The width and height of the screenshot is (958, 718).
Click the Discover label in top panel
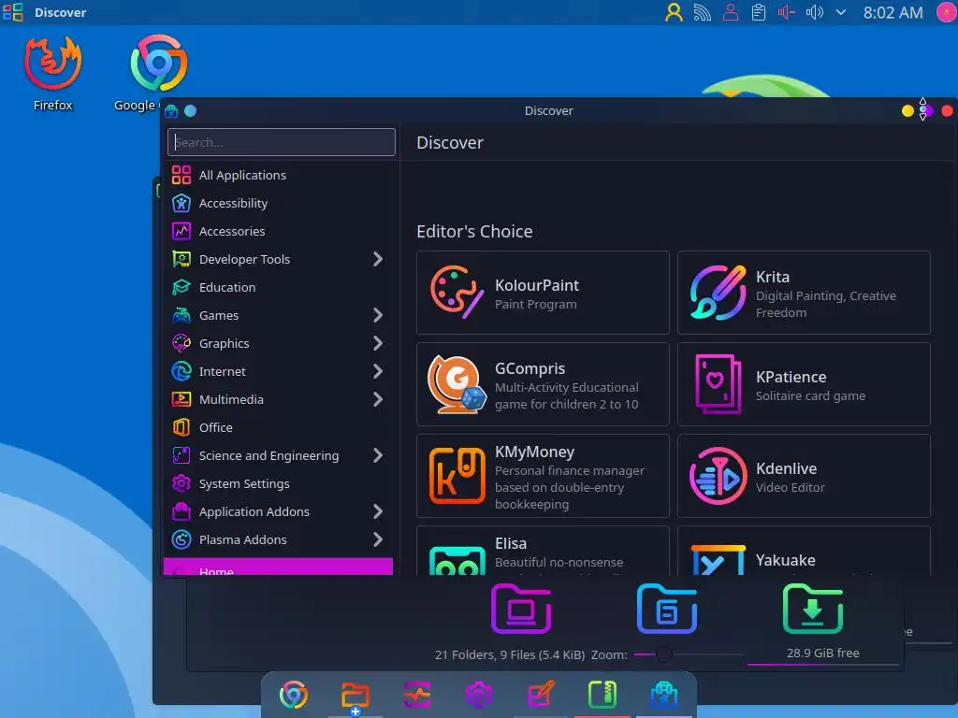(x=61, y=12)
